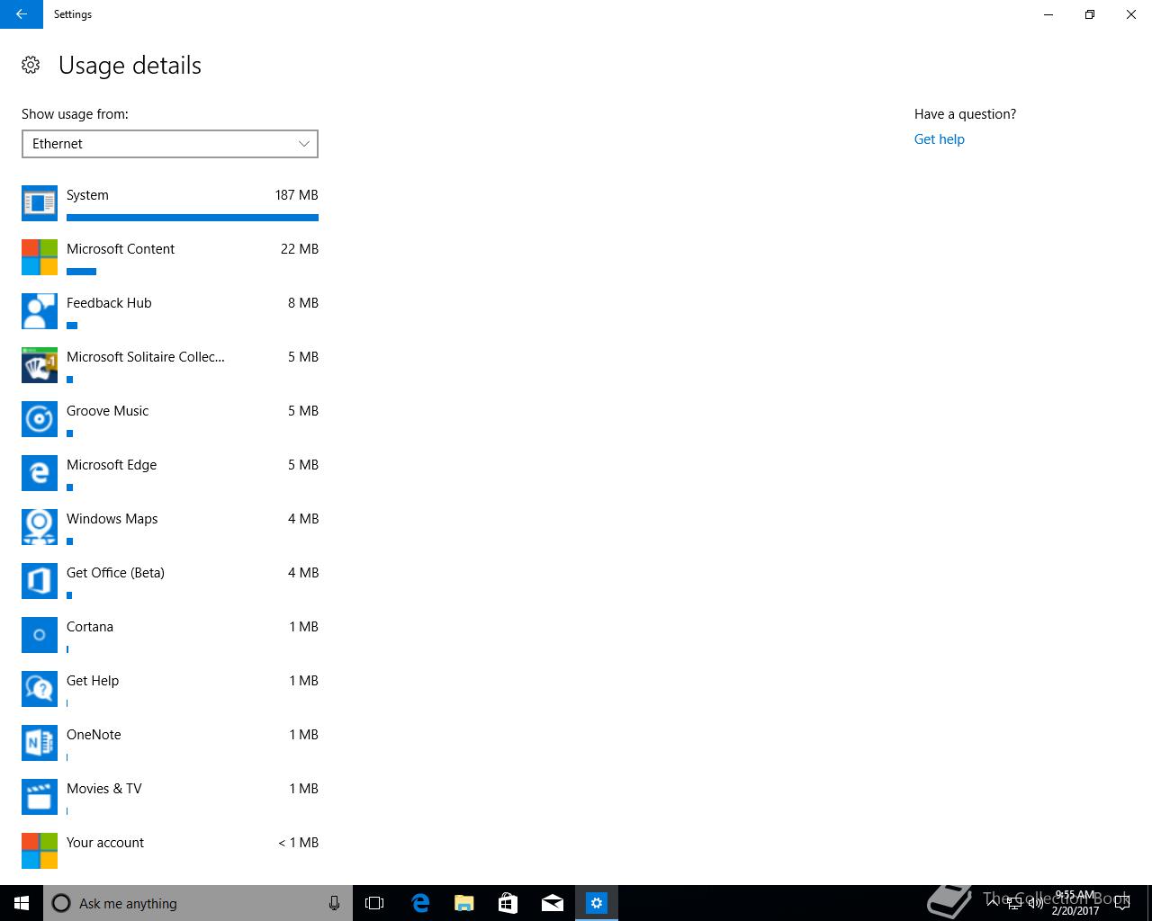Click the Groove Music icon
The image size is (1152, 921).
click(x=40, y=419)
